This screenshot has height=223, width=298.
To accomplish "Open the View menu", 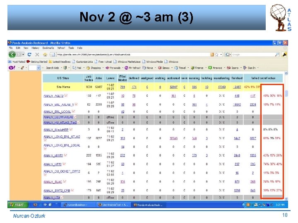I will pyautogui.click(x=26, y=48).
